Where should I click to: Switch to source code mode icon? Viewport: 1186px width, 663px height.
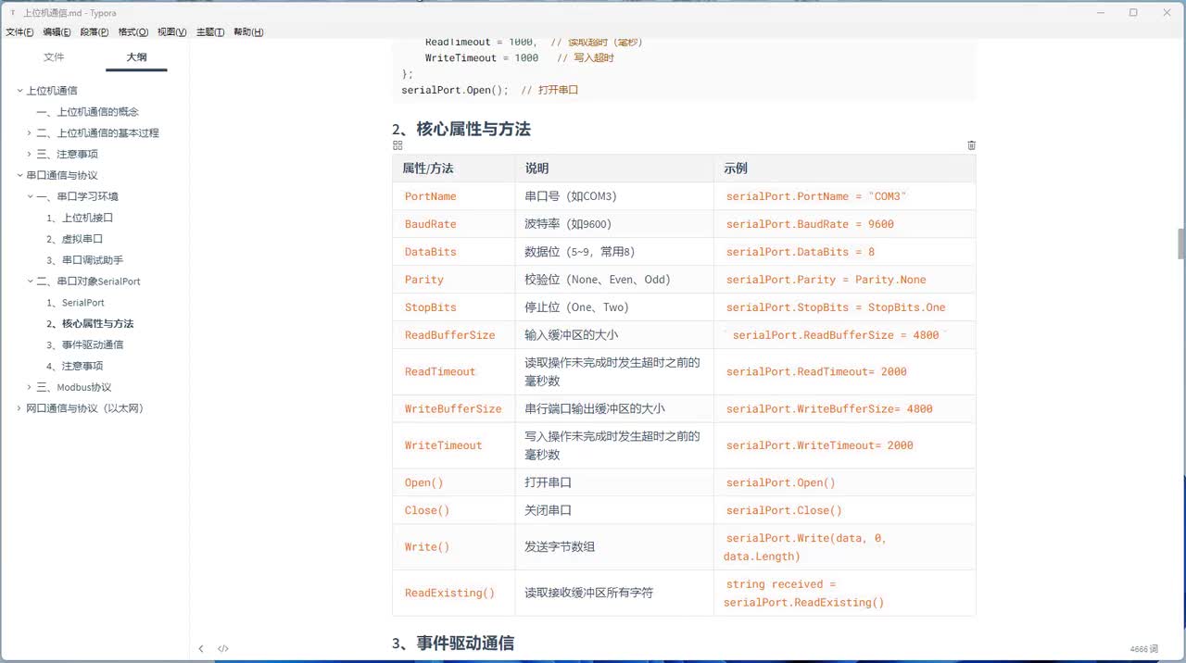point(223,649)
